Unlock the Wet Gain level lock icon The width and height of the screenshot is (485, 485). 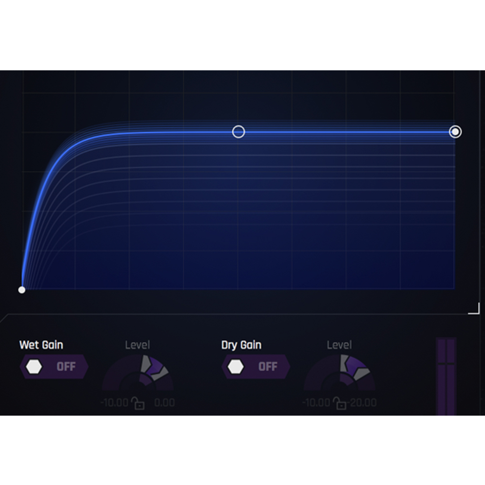(139, 403)
